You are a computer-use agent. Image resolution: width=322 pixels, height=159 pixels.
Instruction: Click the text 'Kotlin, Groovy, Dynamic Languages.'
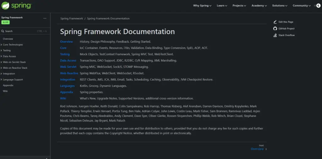click(x=103, y=86)
